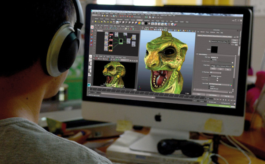Open the UV Tiling Mode dropdown
The image size is (265, 164).
[x=216, y=73]
